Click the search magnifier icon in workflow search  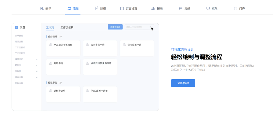point(151,27)
